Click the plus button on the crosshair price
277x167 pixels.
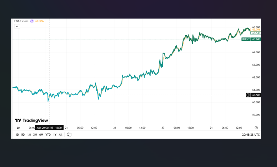[248, 95]
